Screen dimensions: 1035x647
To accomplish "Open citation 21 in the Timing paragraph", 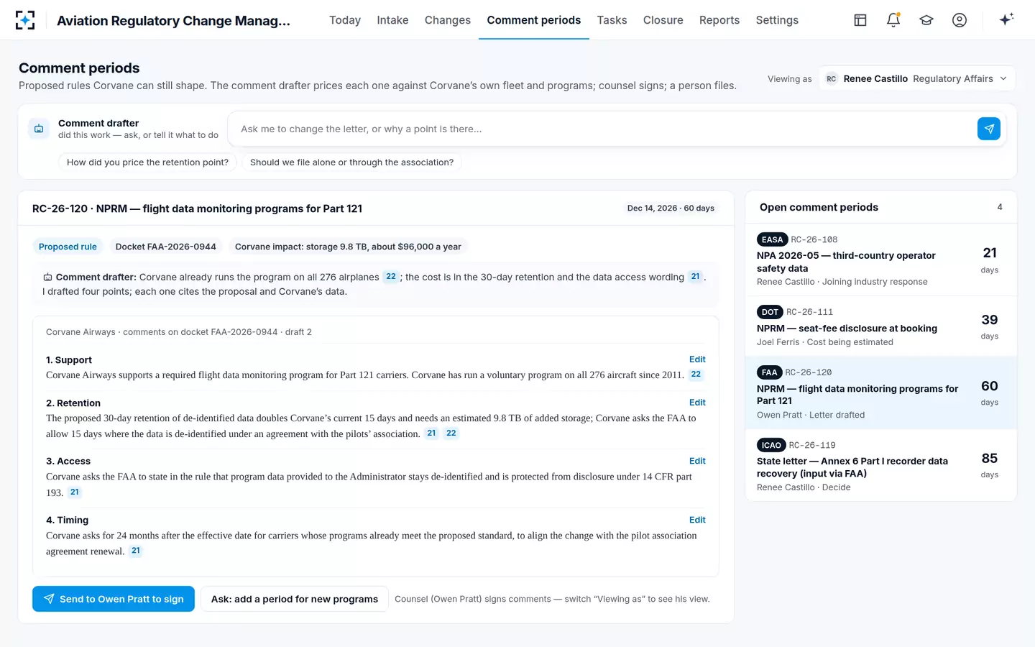I will tap(136, 551).
